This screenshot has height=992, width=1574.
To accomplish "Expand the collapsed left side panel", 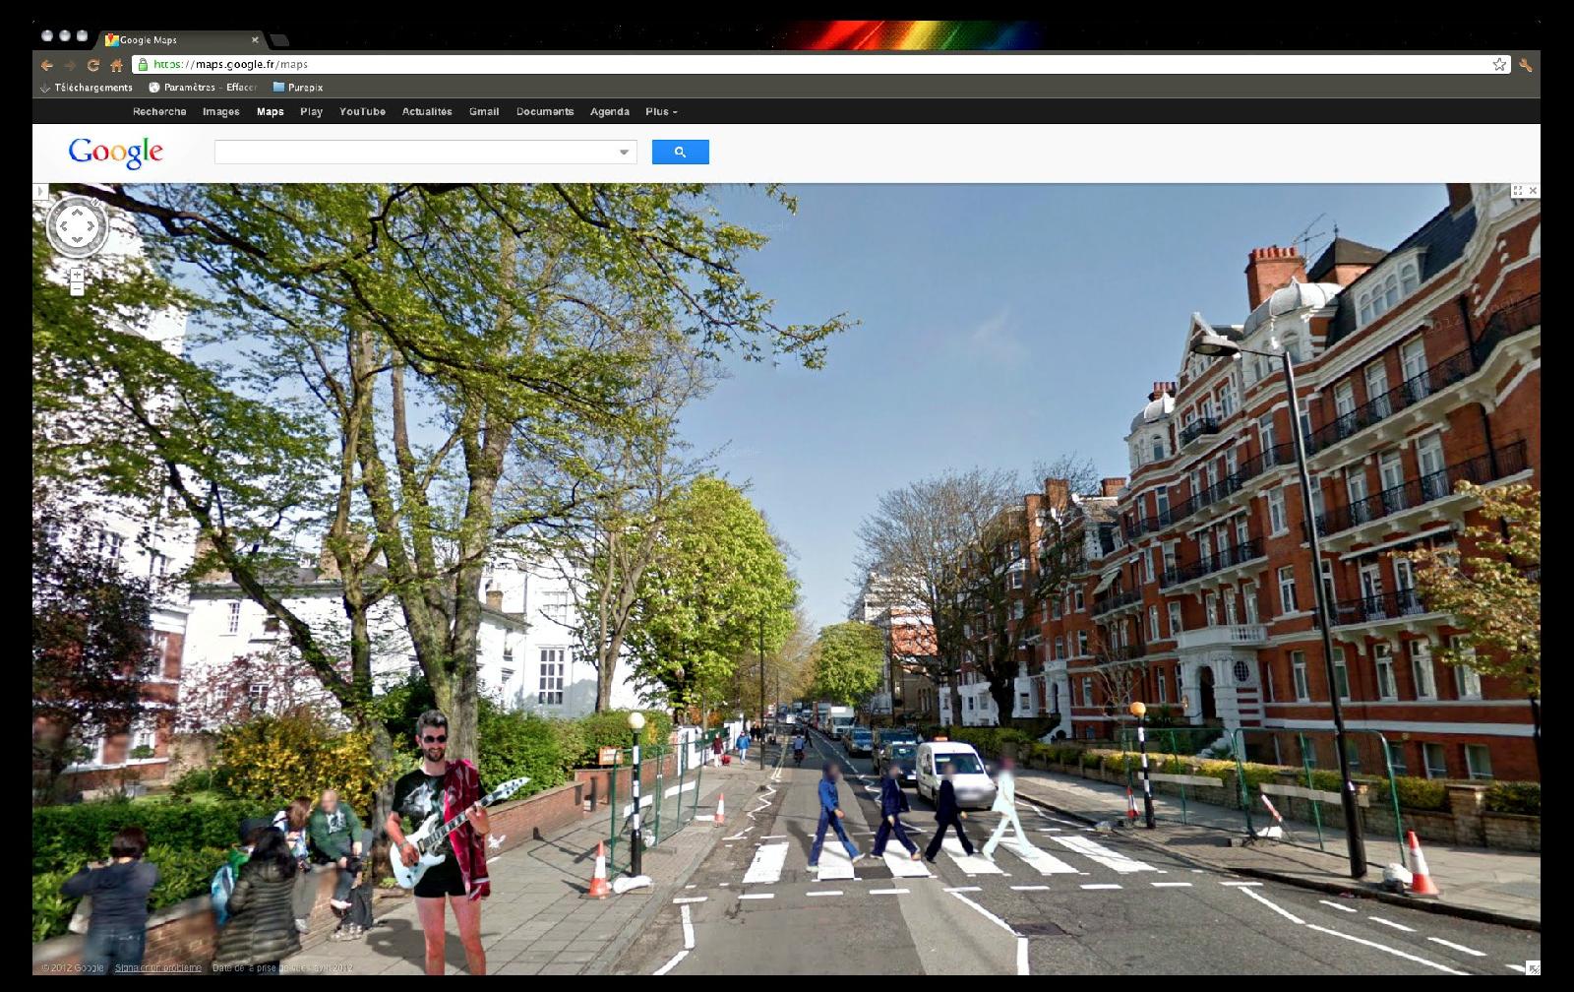I will pyautogui.click(x=39, y=192).
